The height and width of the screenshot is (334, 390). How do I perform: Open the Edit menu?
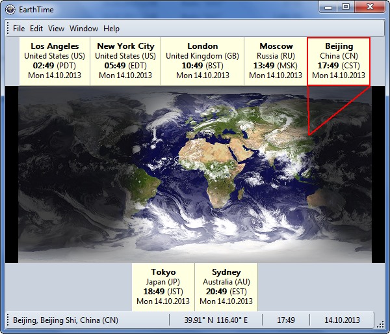(x=36, y=29)
